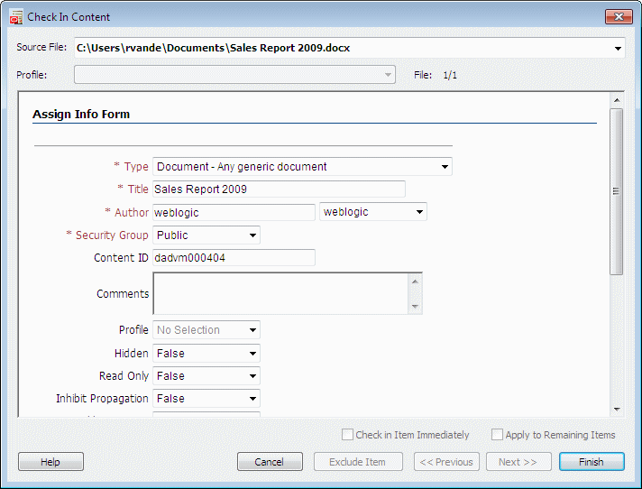Enable Check in Item Immediately checkbox
Image resolution: width=642 pixels, height=489 pixels.
click(x=347, y=435)
